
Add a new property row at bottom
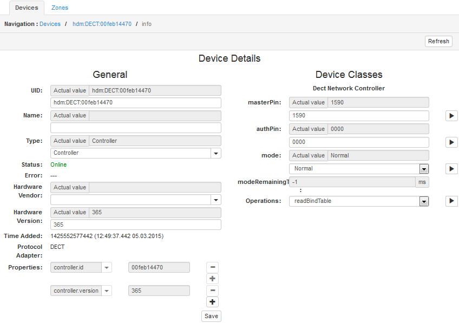click(212, 301)
